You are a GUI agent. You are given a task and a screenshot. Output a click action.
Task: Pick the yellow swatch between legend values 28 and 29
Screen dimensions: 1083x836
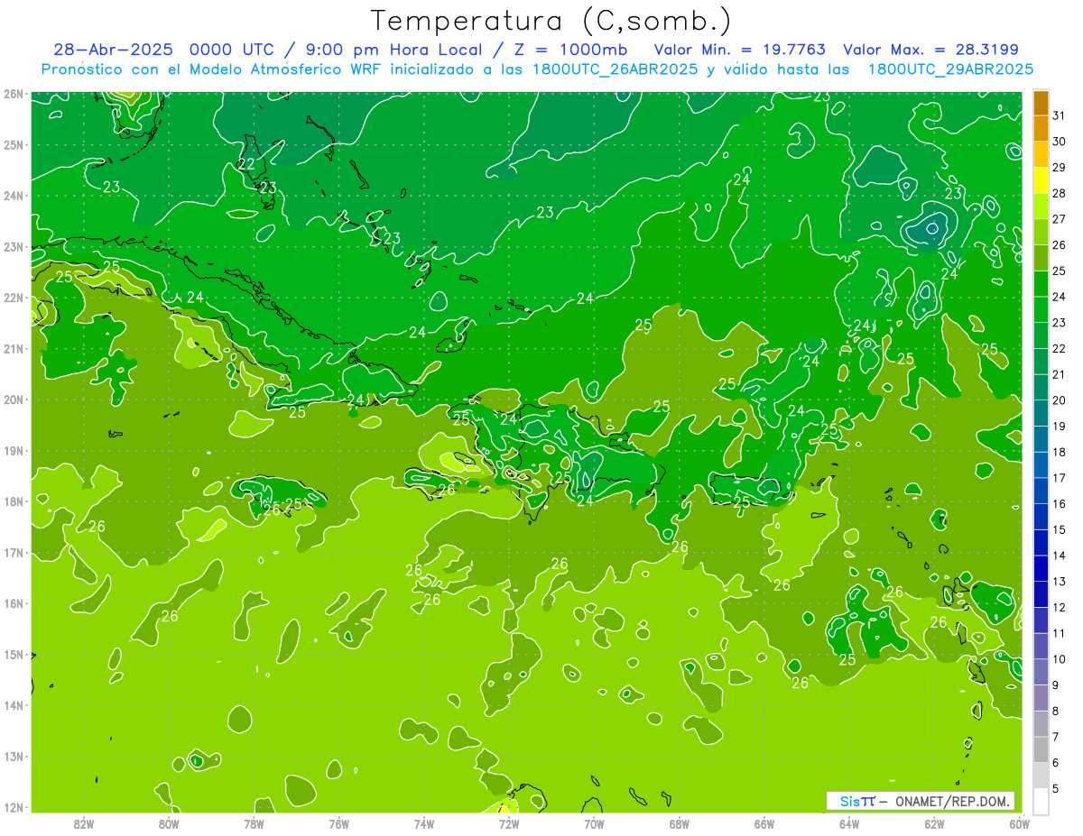pos(1041,180)
